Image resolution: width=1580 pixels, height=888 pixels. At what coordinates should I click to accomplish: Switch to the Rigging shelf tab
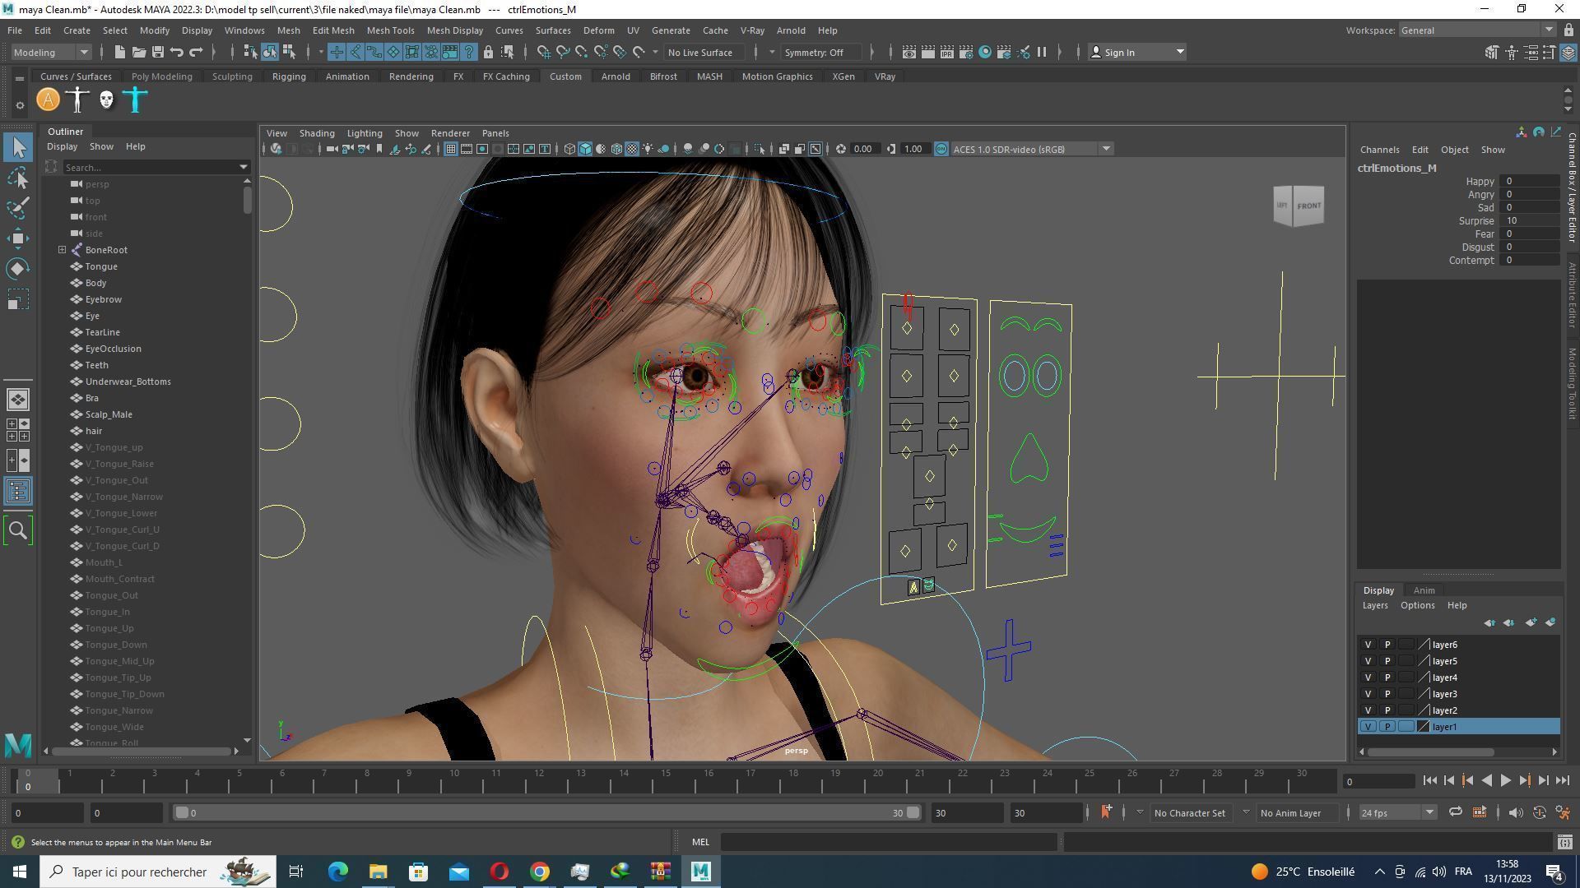pyautogui.click(x=289, y=76)
